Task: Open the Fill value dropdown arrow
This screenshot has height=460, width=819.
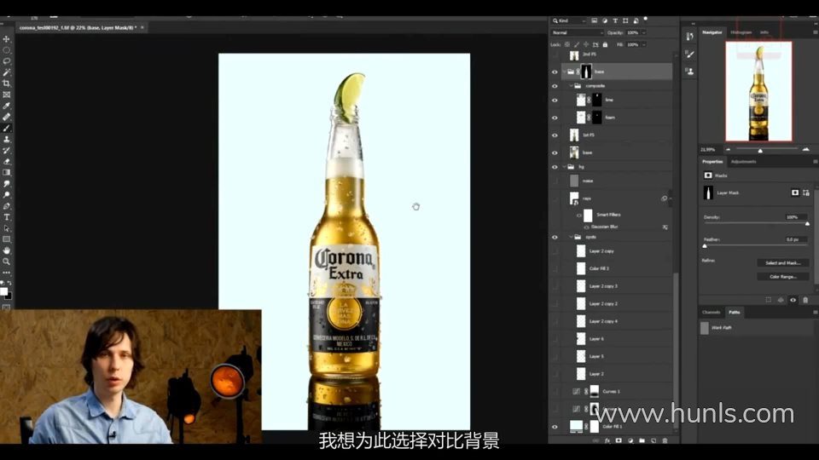Action: click(643, 45)
